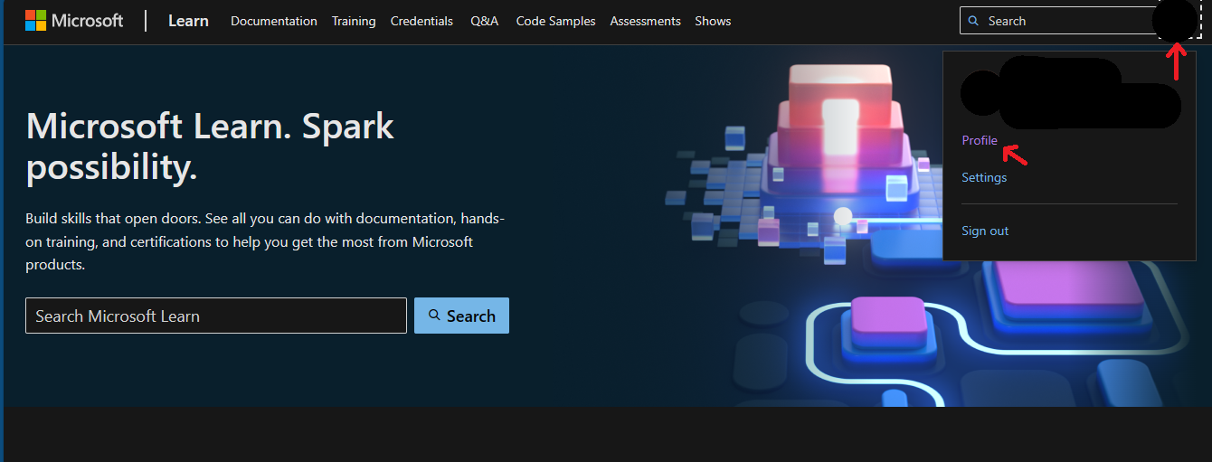The height and width of the screenshot is (462, 1212).
Task: Select Profile from account menu
Action: (980, 140)
